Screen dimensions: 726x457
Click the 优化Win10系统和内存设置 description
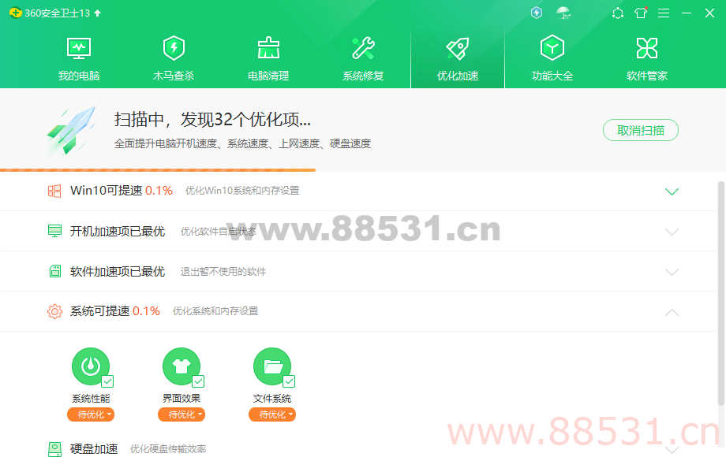point(242,191)
